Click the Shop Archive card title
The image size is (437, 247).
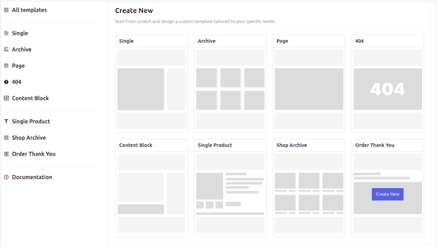(x=292, y=145)
